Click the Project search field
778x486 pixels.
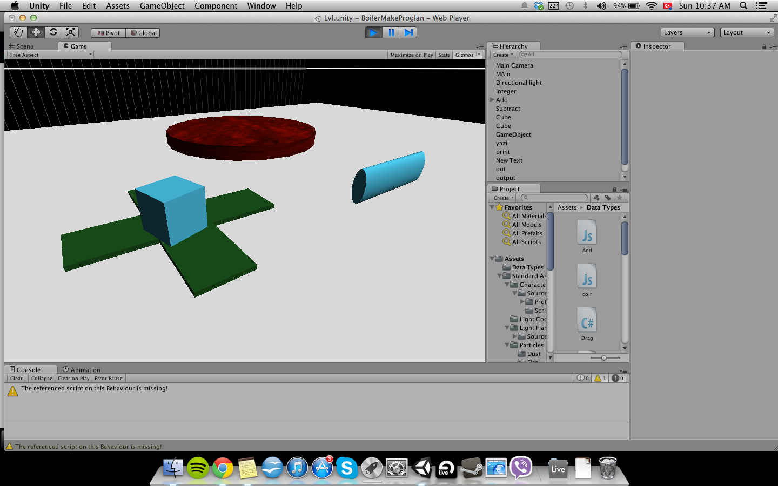click(x=554, y=198)
